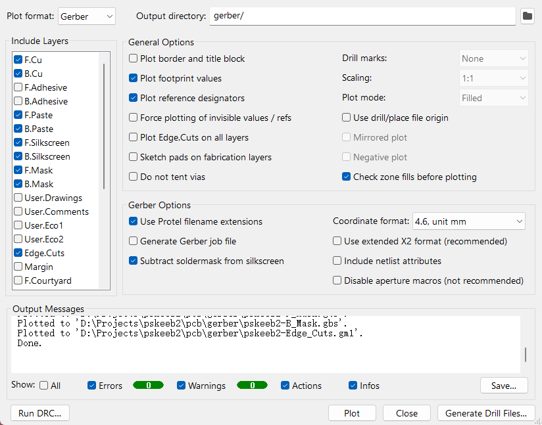542x425 pixels.
Task: Click the Output Messages scrollbar
Action: (x=526, y=355)
